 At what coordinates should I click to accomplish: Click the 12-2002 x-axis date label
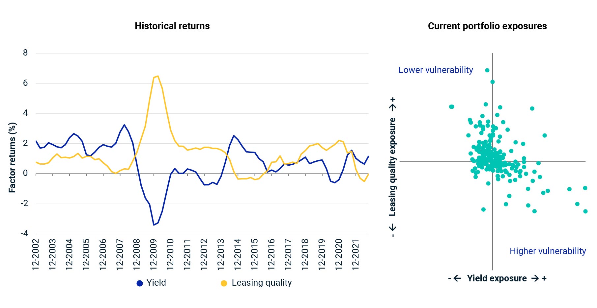point(36,255)
